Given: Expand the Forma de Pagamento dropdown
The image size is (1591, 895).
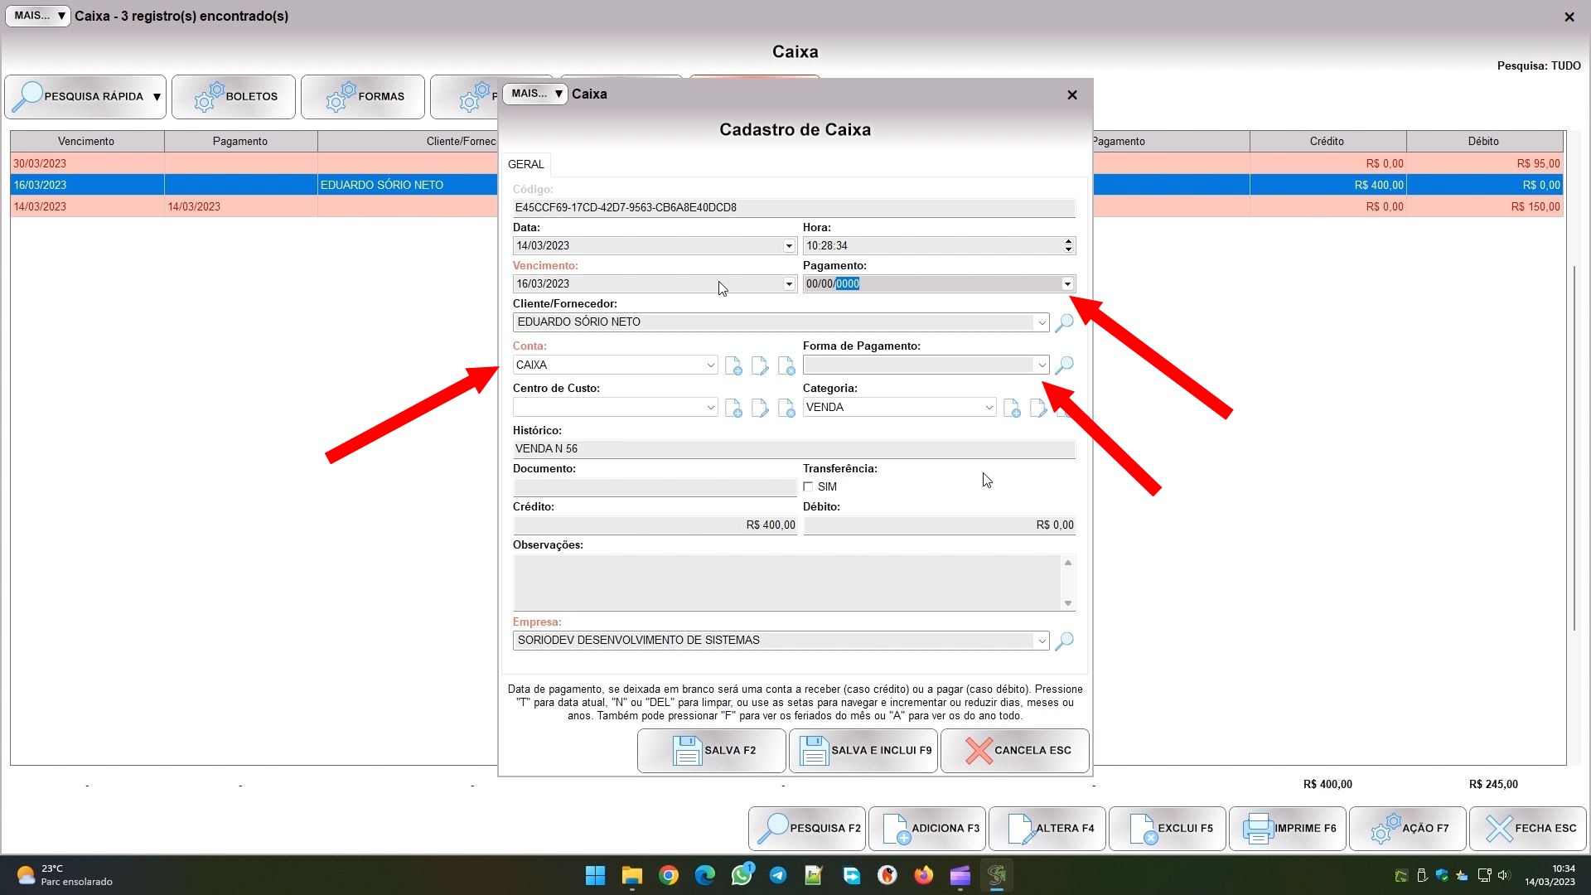Looking at the screenshot, I should point(1042,365).
